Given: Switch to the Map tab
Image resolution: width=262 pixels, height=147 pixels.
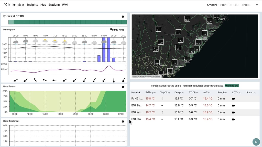Looking at the screenshot, I should pos(43,5).
